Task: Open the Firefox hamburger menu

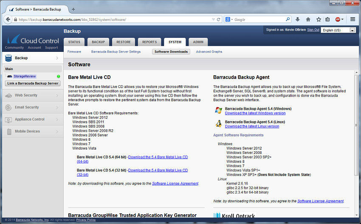Action: [x=353, y=20]
